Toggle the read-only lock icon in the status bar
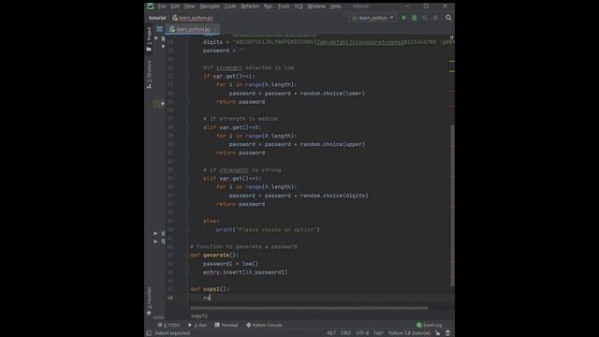This screenshot has height=337, width=599. coord(438,333)
